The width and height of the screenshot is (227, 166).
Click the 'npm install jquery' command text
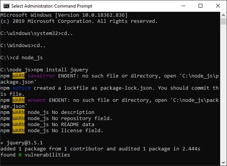[x=61, y=70]
